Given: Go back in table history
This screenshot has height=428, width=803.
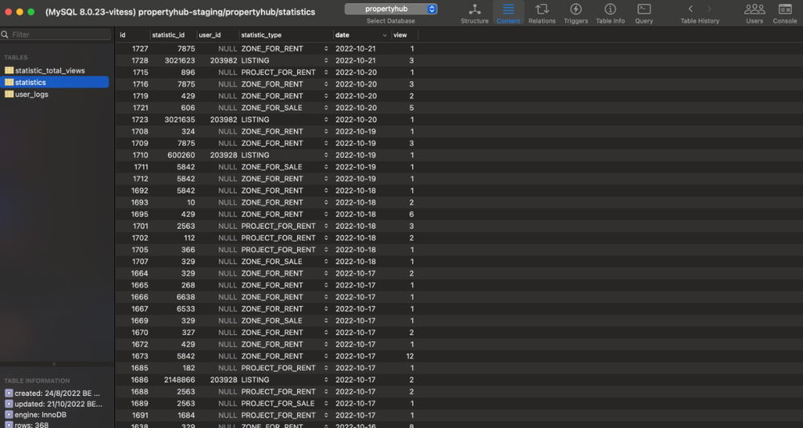Looking at the screenshot, I should (690, 9).
